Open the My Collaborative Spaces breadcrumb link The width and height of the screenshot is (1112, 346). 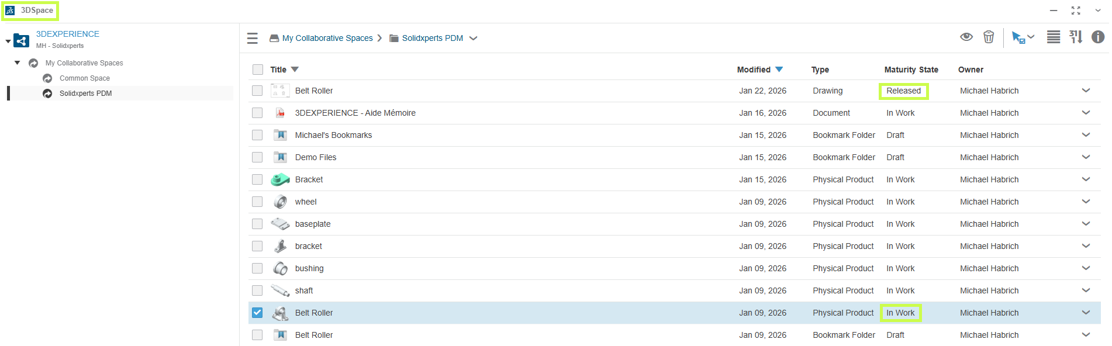coord(327,39)
